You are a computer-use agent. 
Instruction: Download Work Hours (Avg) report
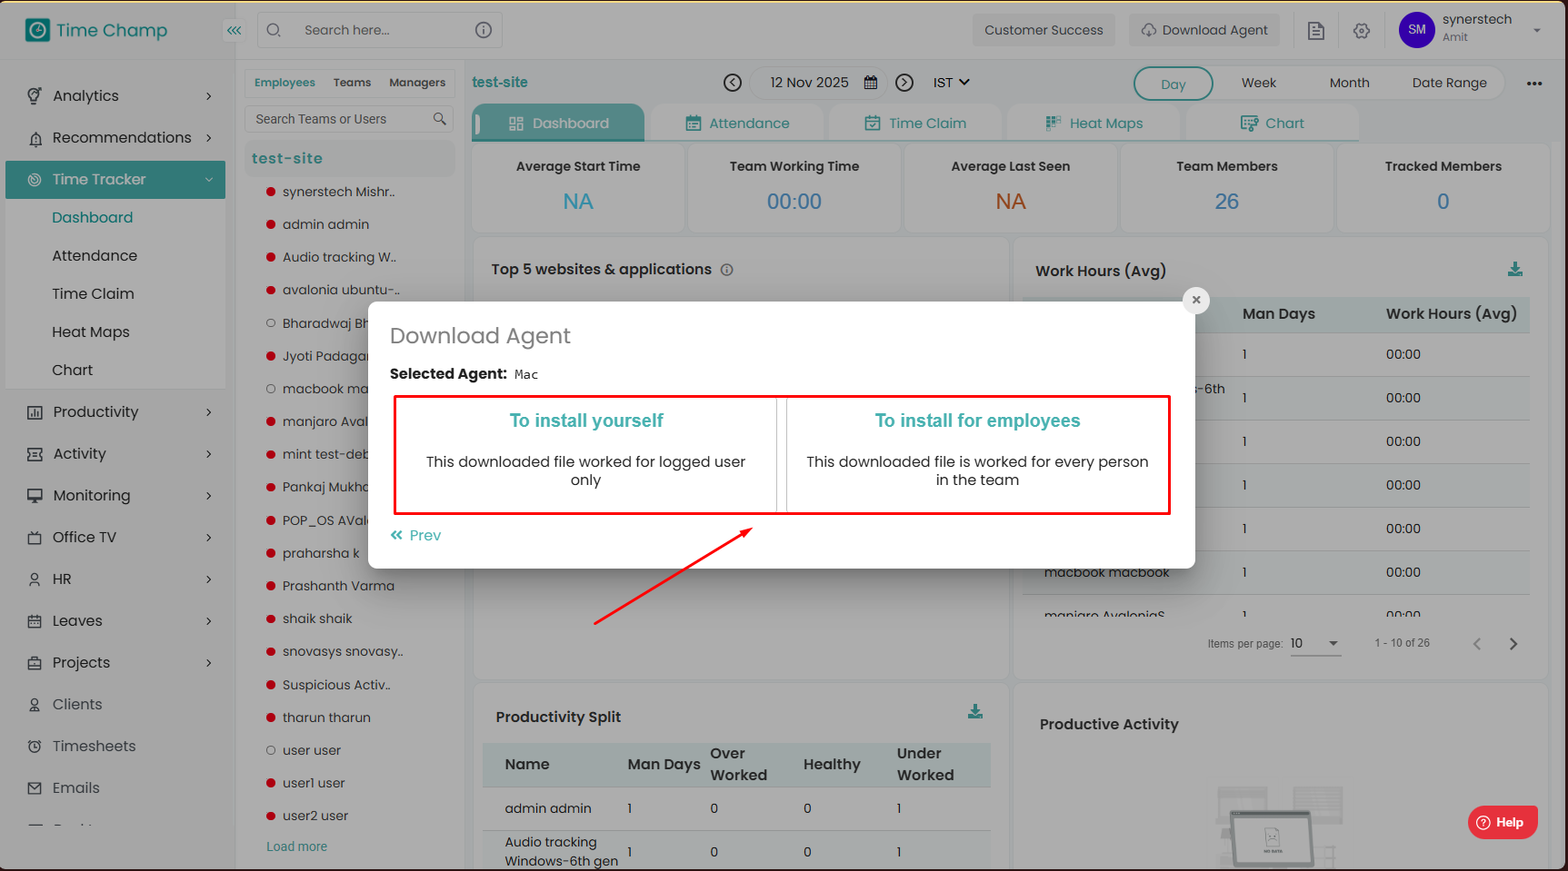point(1515,270)
